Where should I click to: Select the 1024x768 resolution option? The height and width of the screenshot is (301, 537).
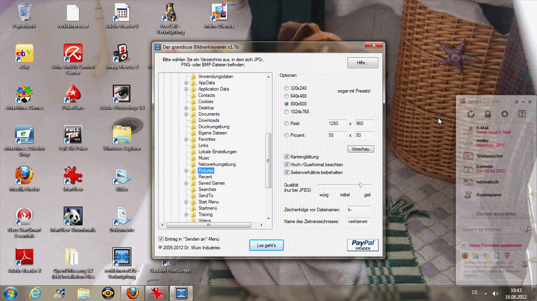coord(287,112)
